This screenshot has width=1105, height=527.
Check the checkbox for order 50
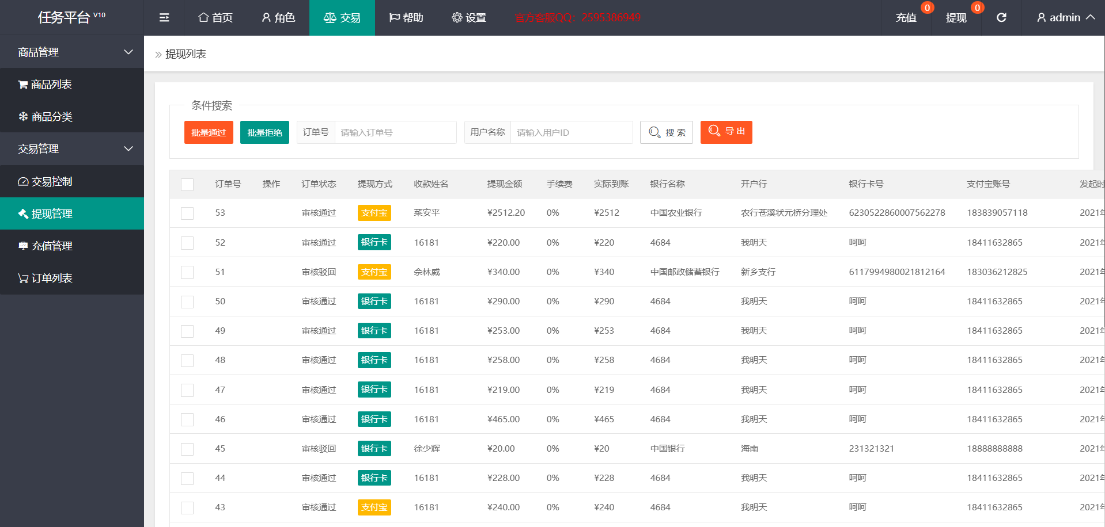[x=187, y=302]
